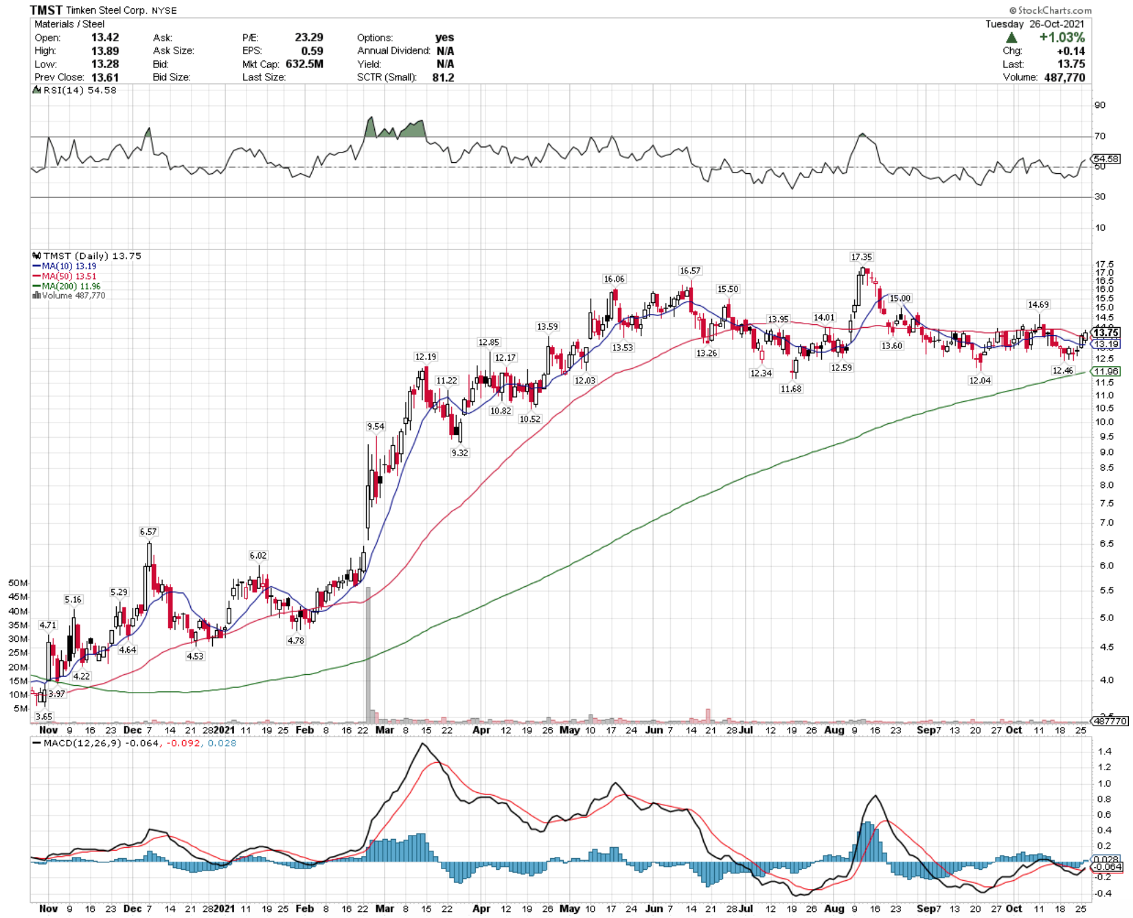This screenshot has width=1133, height=918.
Task: Click the volume bars icon in legend
Action: coord(36,295)
